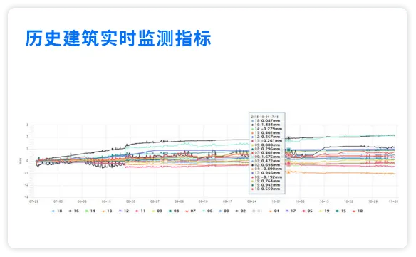This screenshot has width=416, height=257.
Task: Hide series 13 via its legend entry
Action: coord(107,211)
